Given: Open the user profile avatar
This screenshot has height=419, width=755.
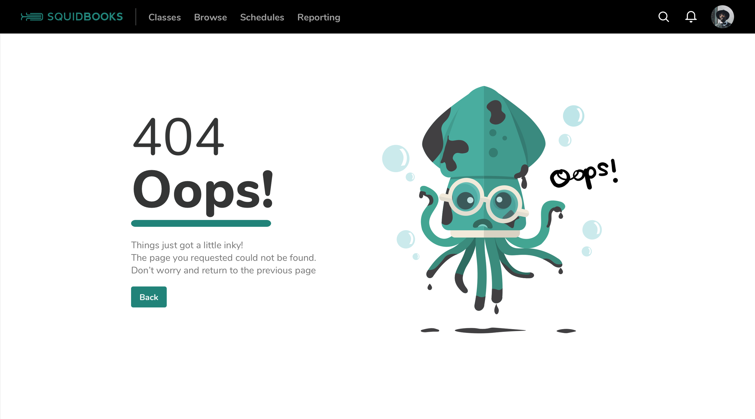Looking at the screenshot, I should 722,17.
